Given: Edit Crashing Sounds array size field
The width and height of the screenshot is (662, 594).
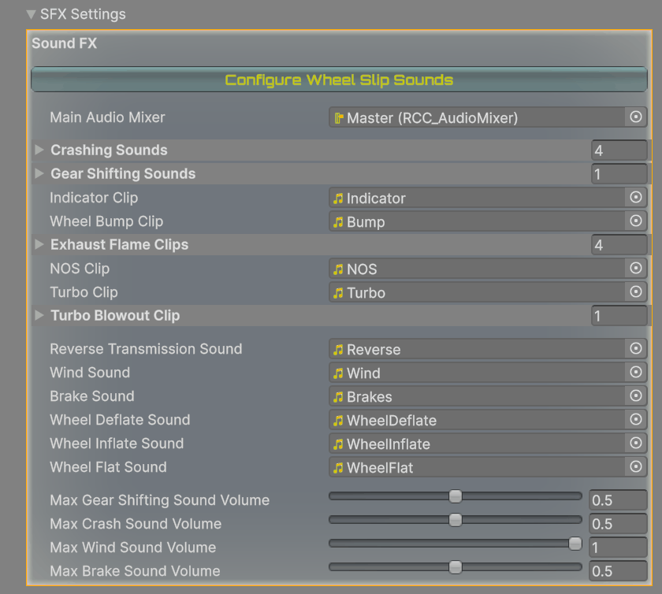Looking at the screenshot, I should point(619,150).
